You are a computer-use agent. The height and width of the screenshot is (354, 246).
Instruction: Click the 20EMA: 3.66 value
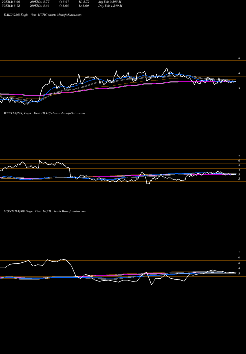point(11,2)
